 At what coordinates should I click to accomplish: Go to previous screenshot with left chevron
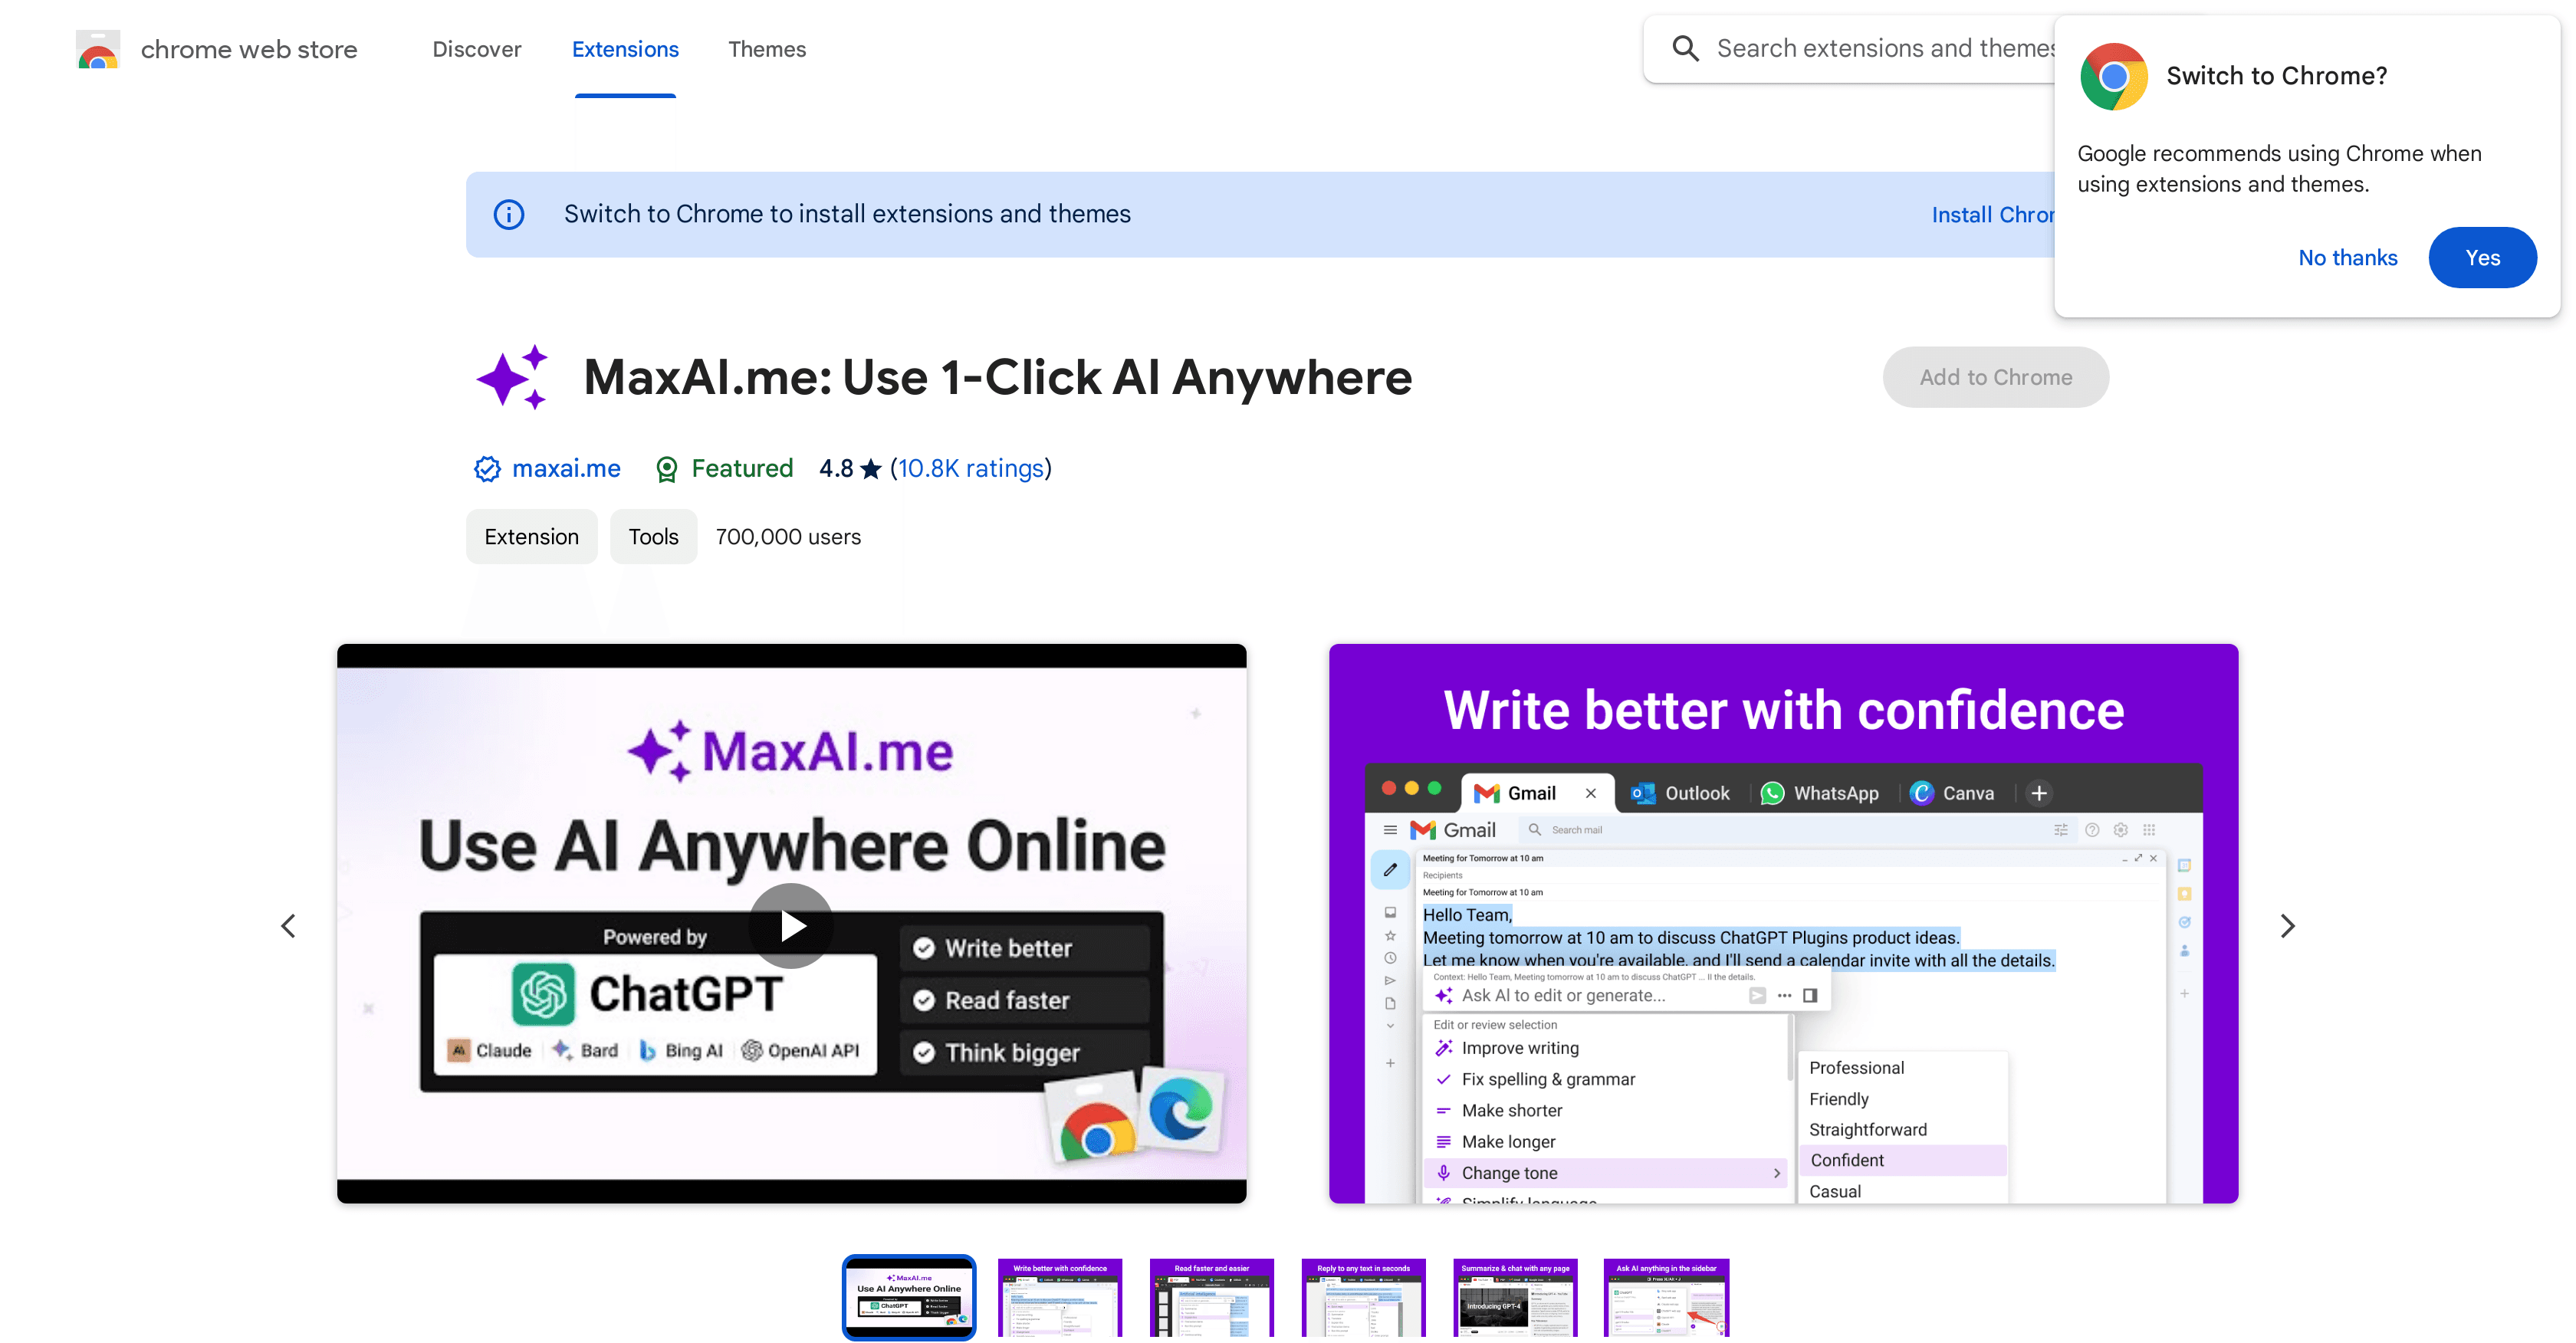(x=288, y=925)
